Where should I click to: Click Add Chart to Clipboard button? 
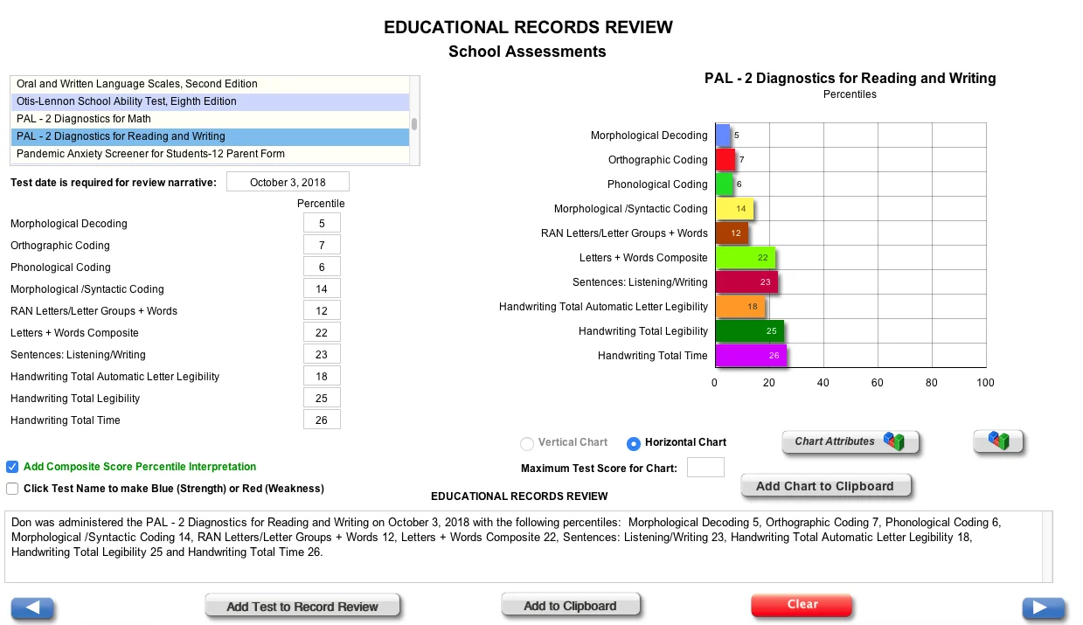[825, 486]
